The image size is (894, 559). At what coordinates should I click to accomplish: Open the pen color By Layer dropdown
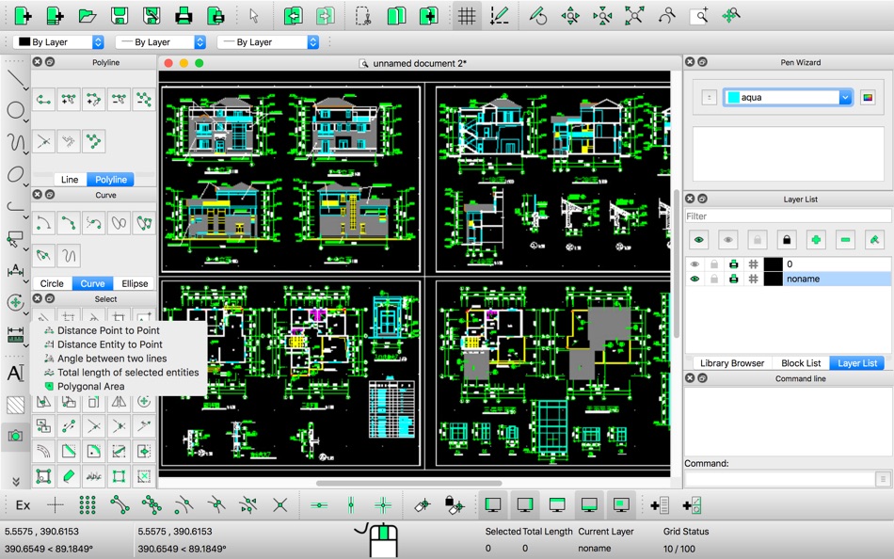pyautogui.click(x=58, y=42)
